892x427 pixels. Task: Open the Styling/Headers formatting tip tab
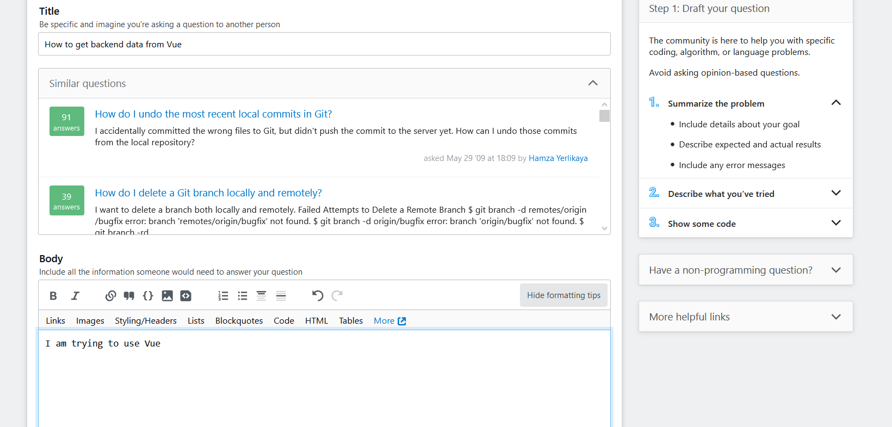[x=146, y=321]
